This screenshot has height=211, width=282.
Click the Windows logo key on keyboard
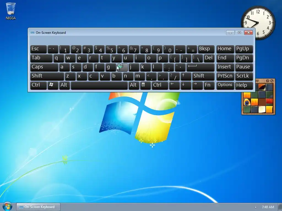click(x=53, y=85)
